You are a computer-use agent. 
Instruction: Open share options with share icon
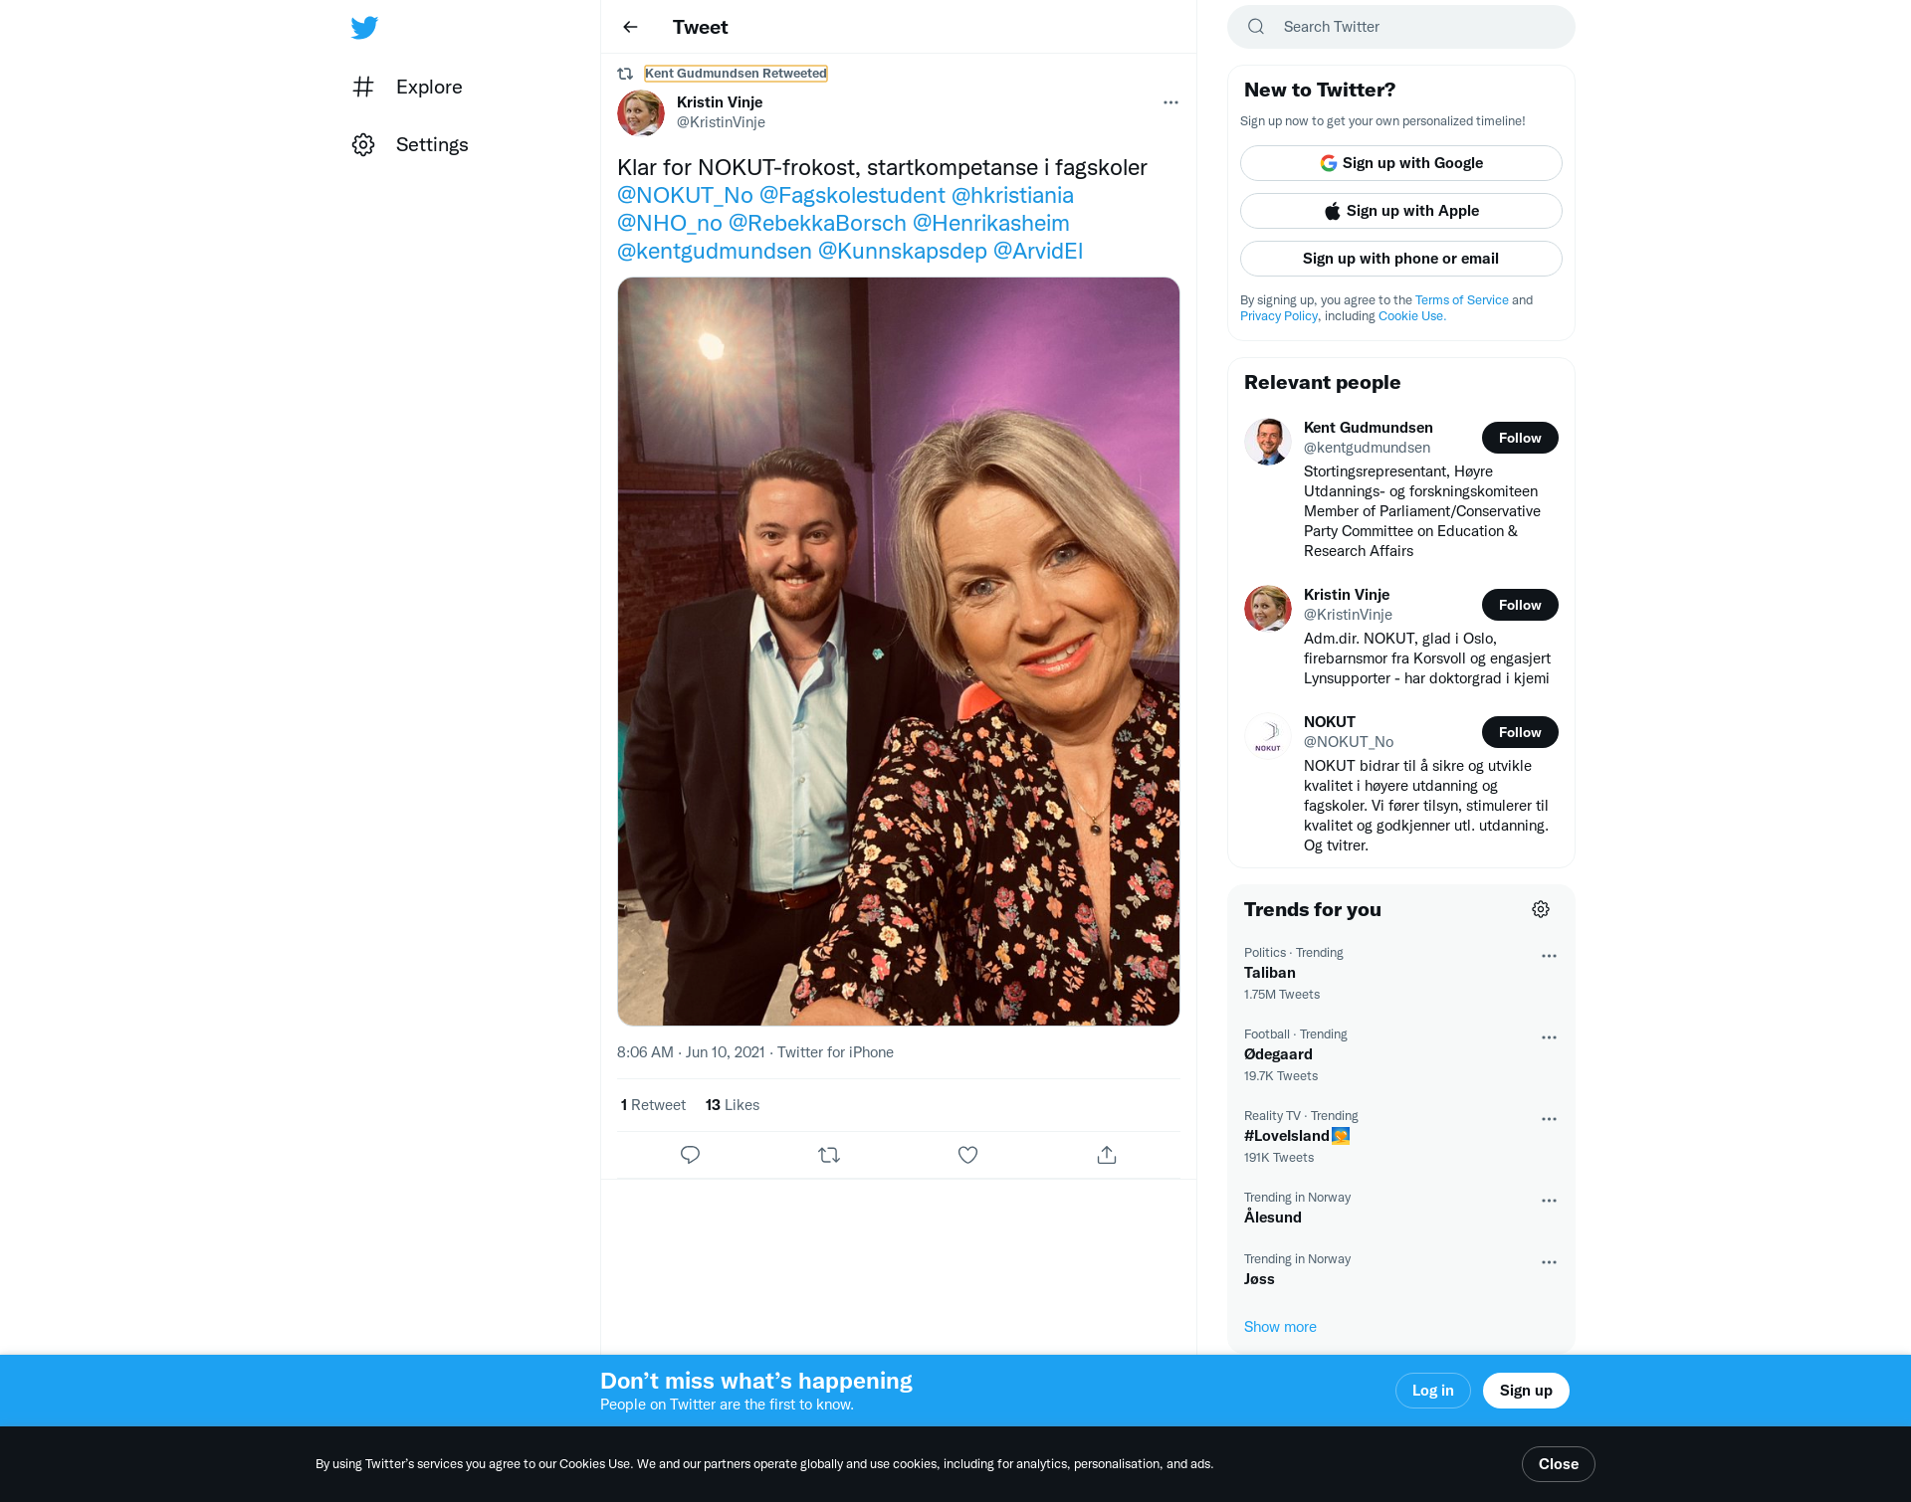coord(1107,1155)
